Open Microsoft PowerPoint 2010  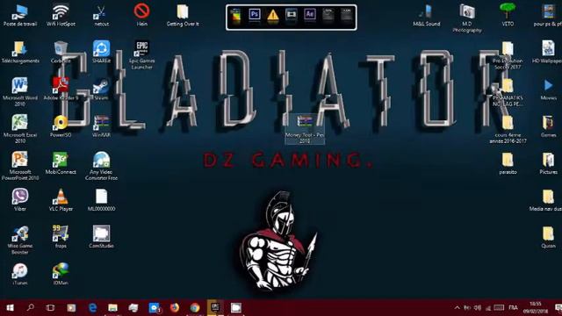pos(20,166)
